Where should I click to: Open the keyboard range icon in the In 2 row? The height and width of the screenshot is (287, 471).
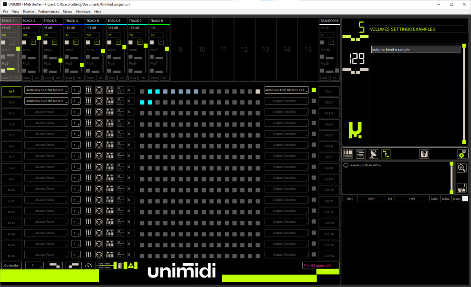click(110, 101)
